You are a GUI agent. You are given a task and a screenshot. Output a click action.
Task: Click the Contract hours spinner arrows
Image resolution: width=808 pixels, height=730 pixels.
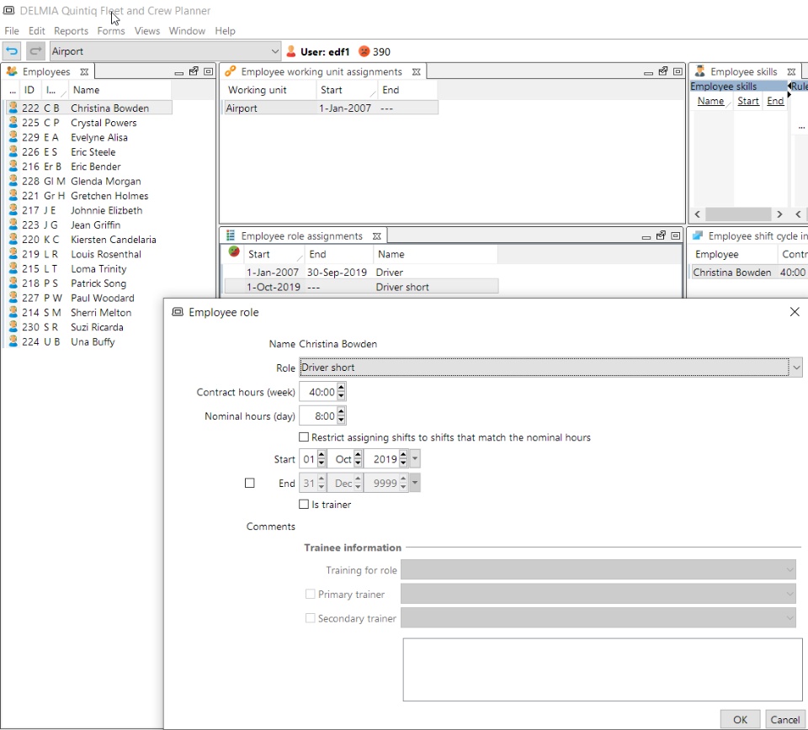341,392
